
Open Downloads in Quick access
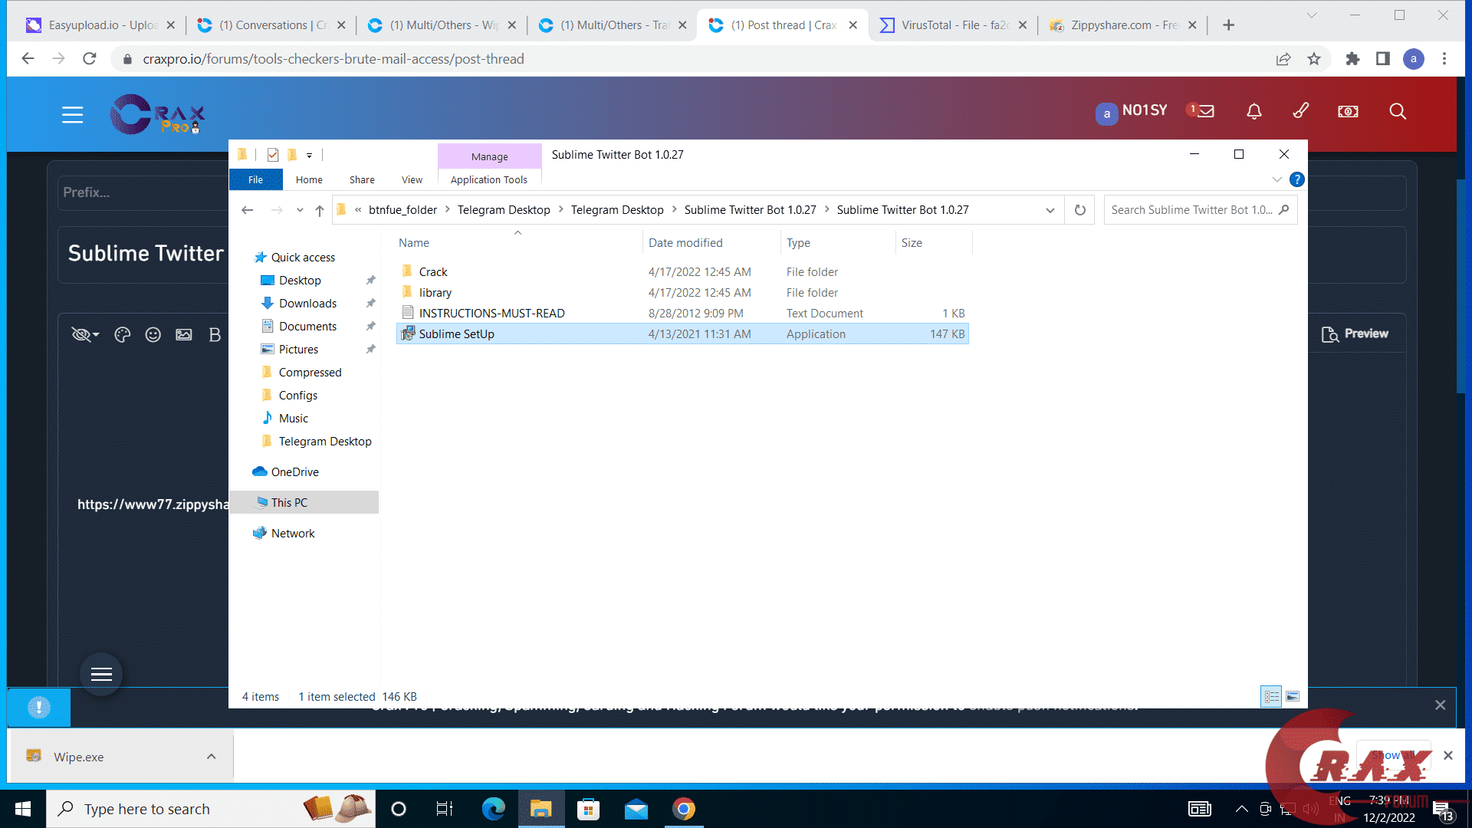coord(307,304)
